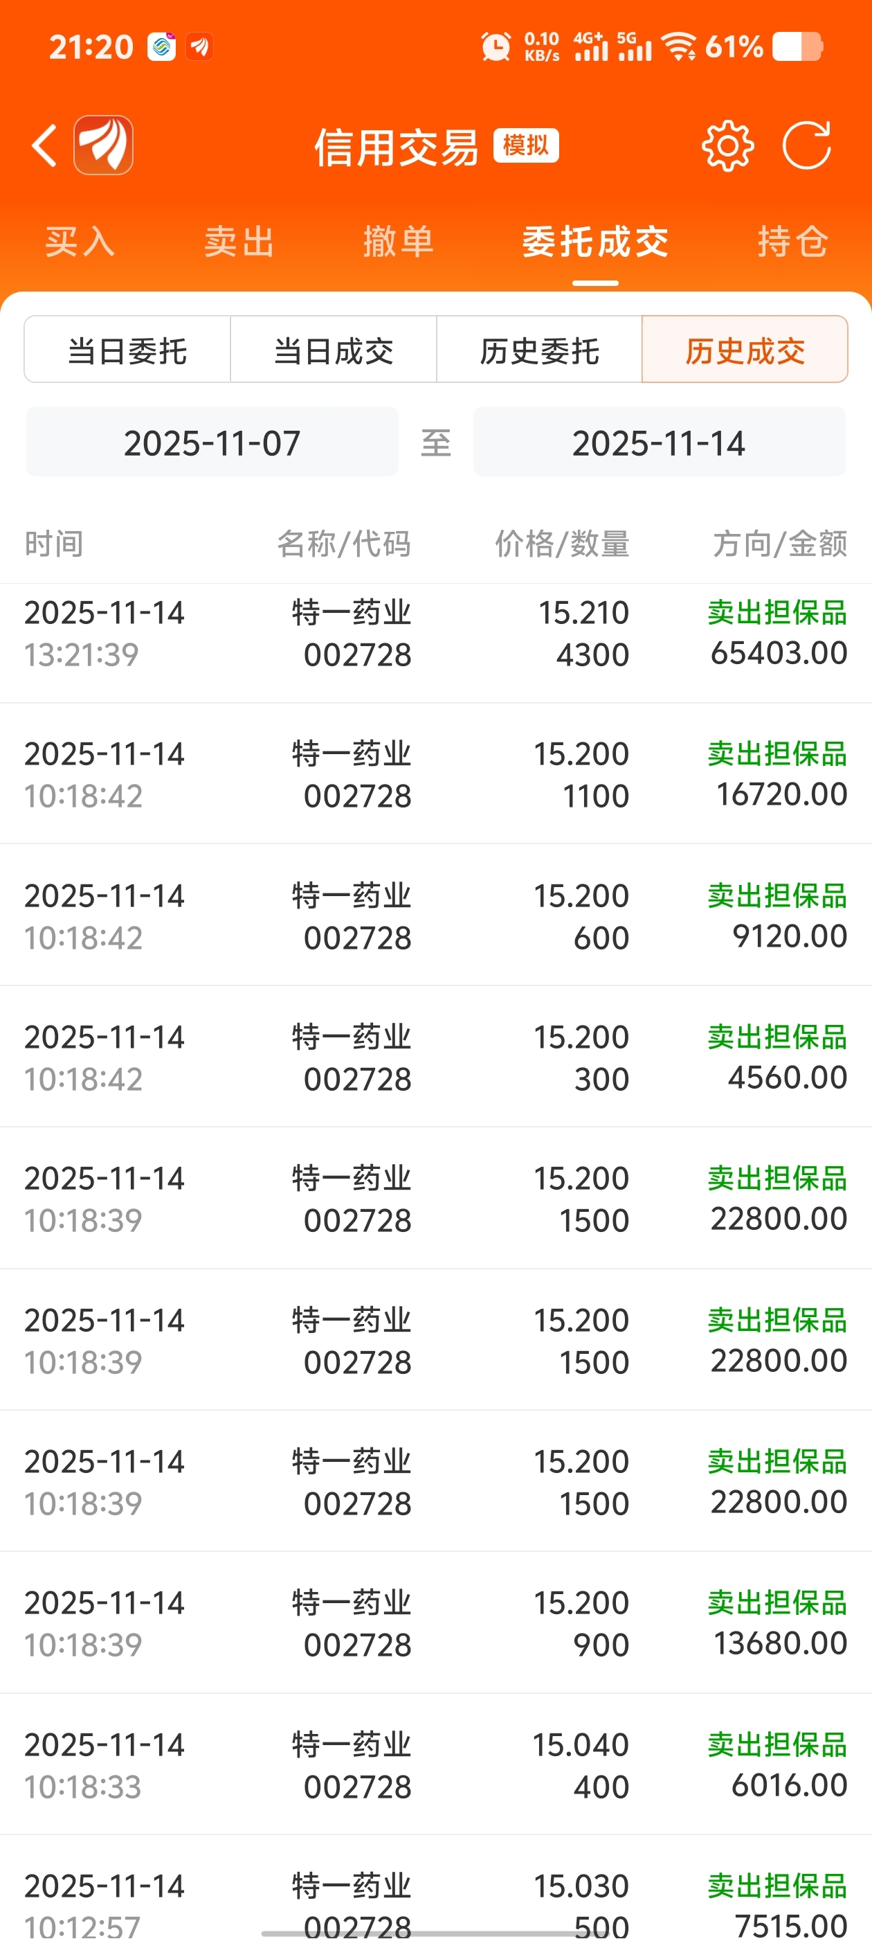Go to the 持仓 tab
Screen dimensions: 872x1939
pos(793,242)
